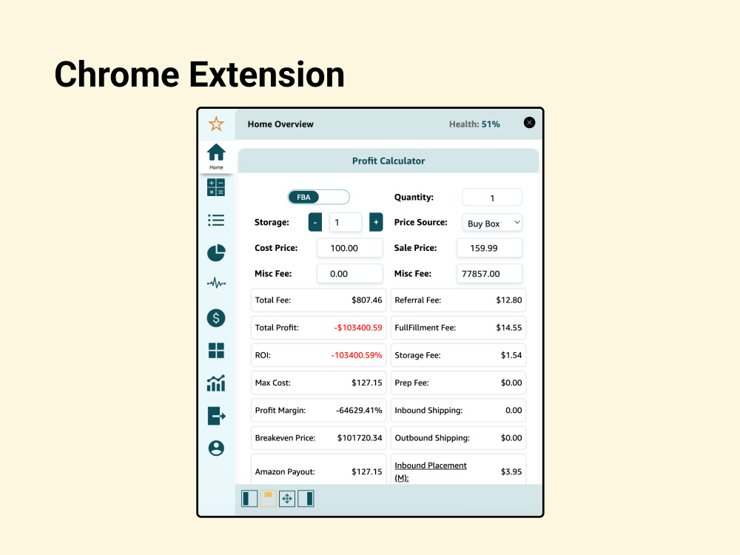Click the Referral Fee $12.80 value

click(509, 300)
